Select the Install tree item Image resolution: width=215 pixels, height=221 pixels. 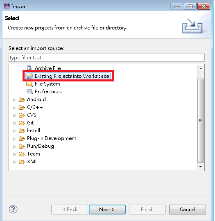pos(34,131)
